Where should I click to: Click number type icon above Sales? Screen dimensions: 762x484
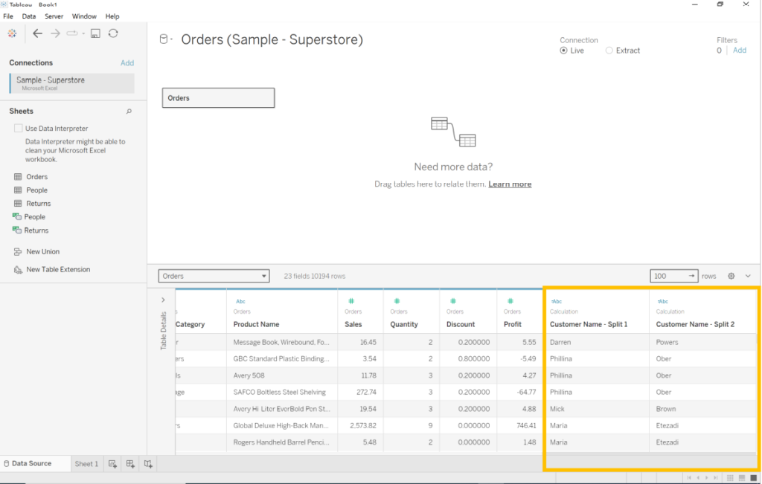coord(351,301)
